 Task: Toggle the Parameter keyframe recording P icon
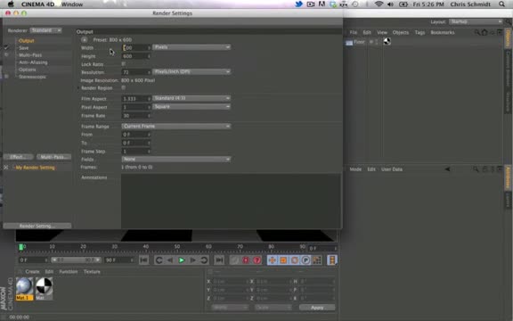tap(305, 260)
